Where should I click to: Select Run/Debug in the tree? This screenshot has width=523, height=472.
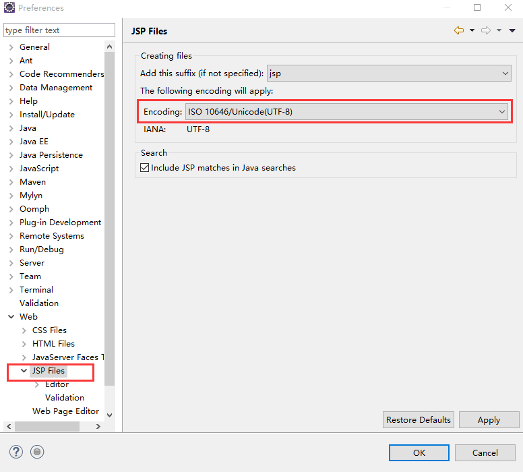42,249
